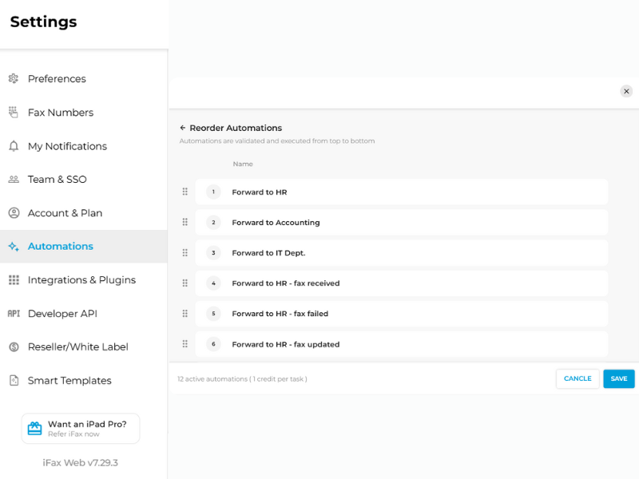Click the Developer API icon
639x479 pixels.
tap(13, 313)
